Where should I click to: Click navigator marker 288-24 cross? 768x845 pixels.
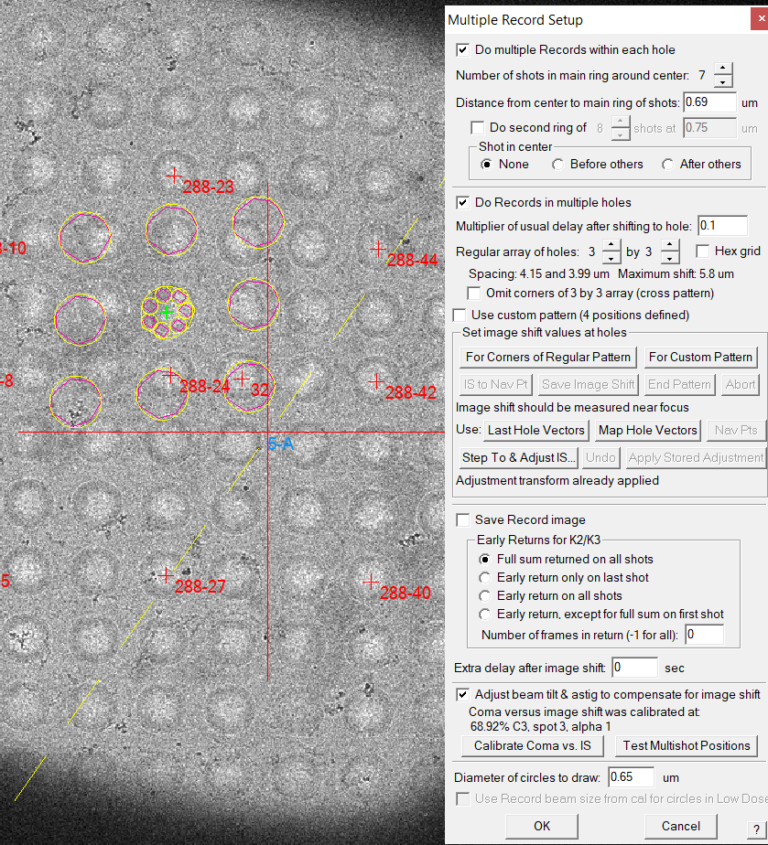point(170,375)
